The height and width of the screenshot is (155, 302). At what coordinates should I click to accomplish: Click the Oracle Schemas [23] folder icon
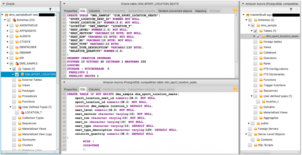(x=14, y=20)
